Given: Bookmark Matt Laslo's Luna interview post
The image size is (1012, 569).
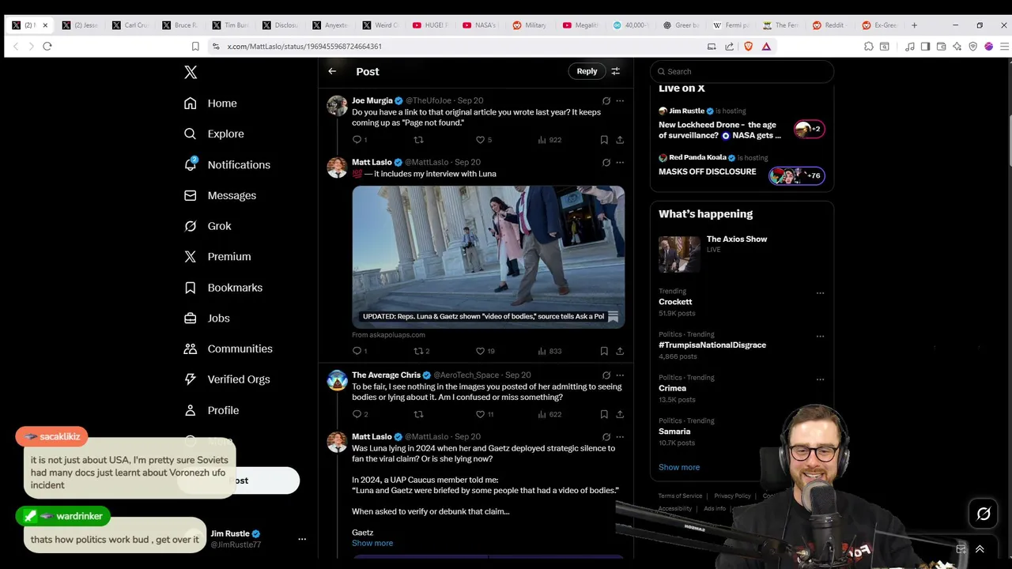Looking at the screenshot, I should pos(604,351).
